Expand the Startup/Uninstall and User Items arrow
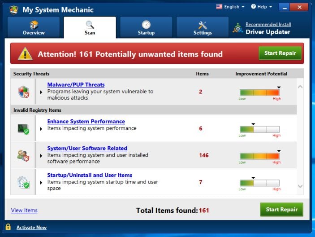 (41, 183)
